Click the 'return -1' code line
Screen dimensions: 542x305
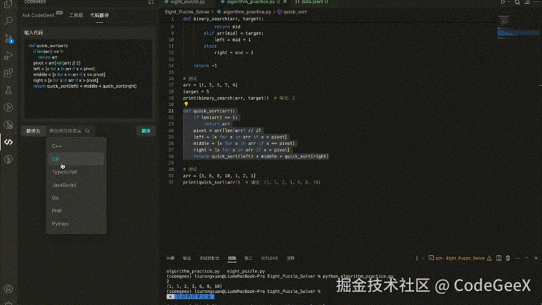(x=205, y=65)
